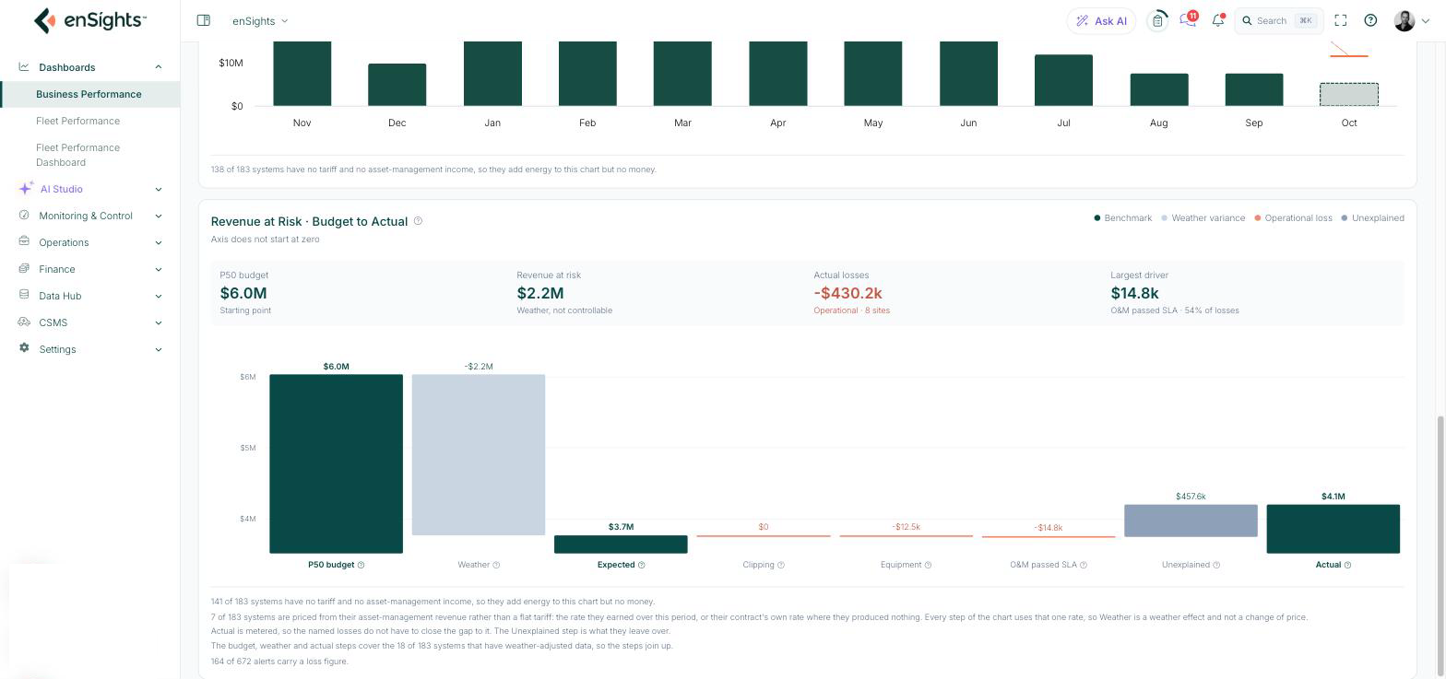The width and height of the screenshot is (1446, 679).
Task: Click info icon next to Expected axis label
Action: click(x=642, y=565)
